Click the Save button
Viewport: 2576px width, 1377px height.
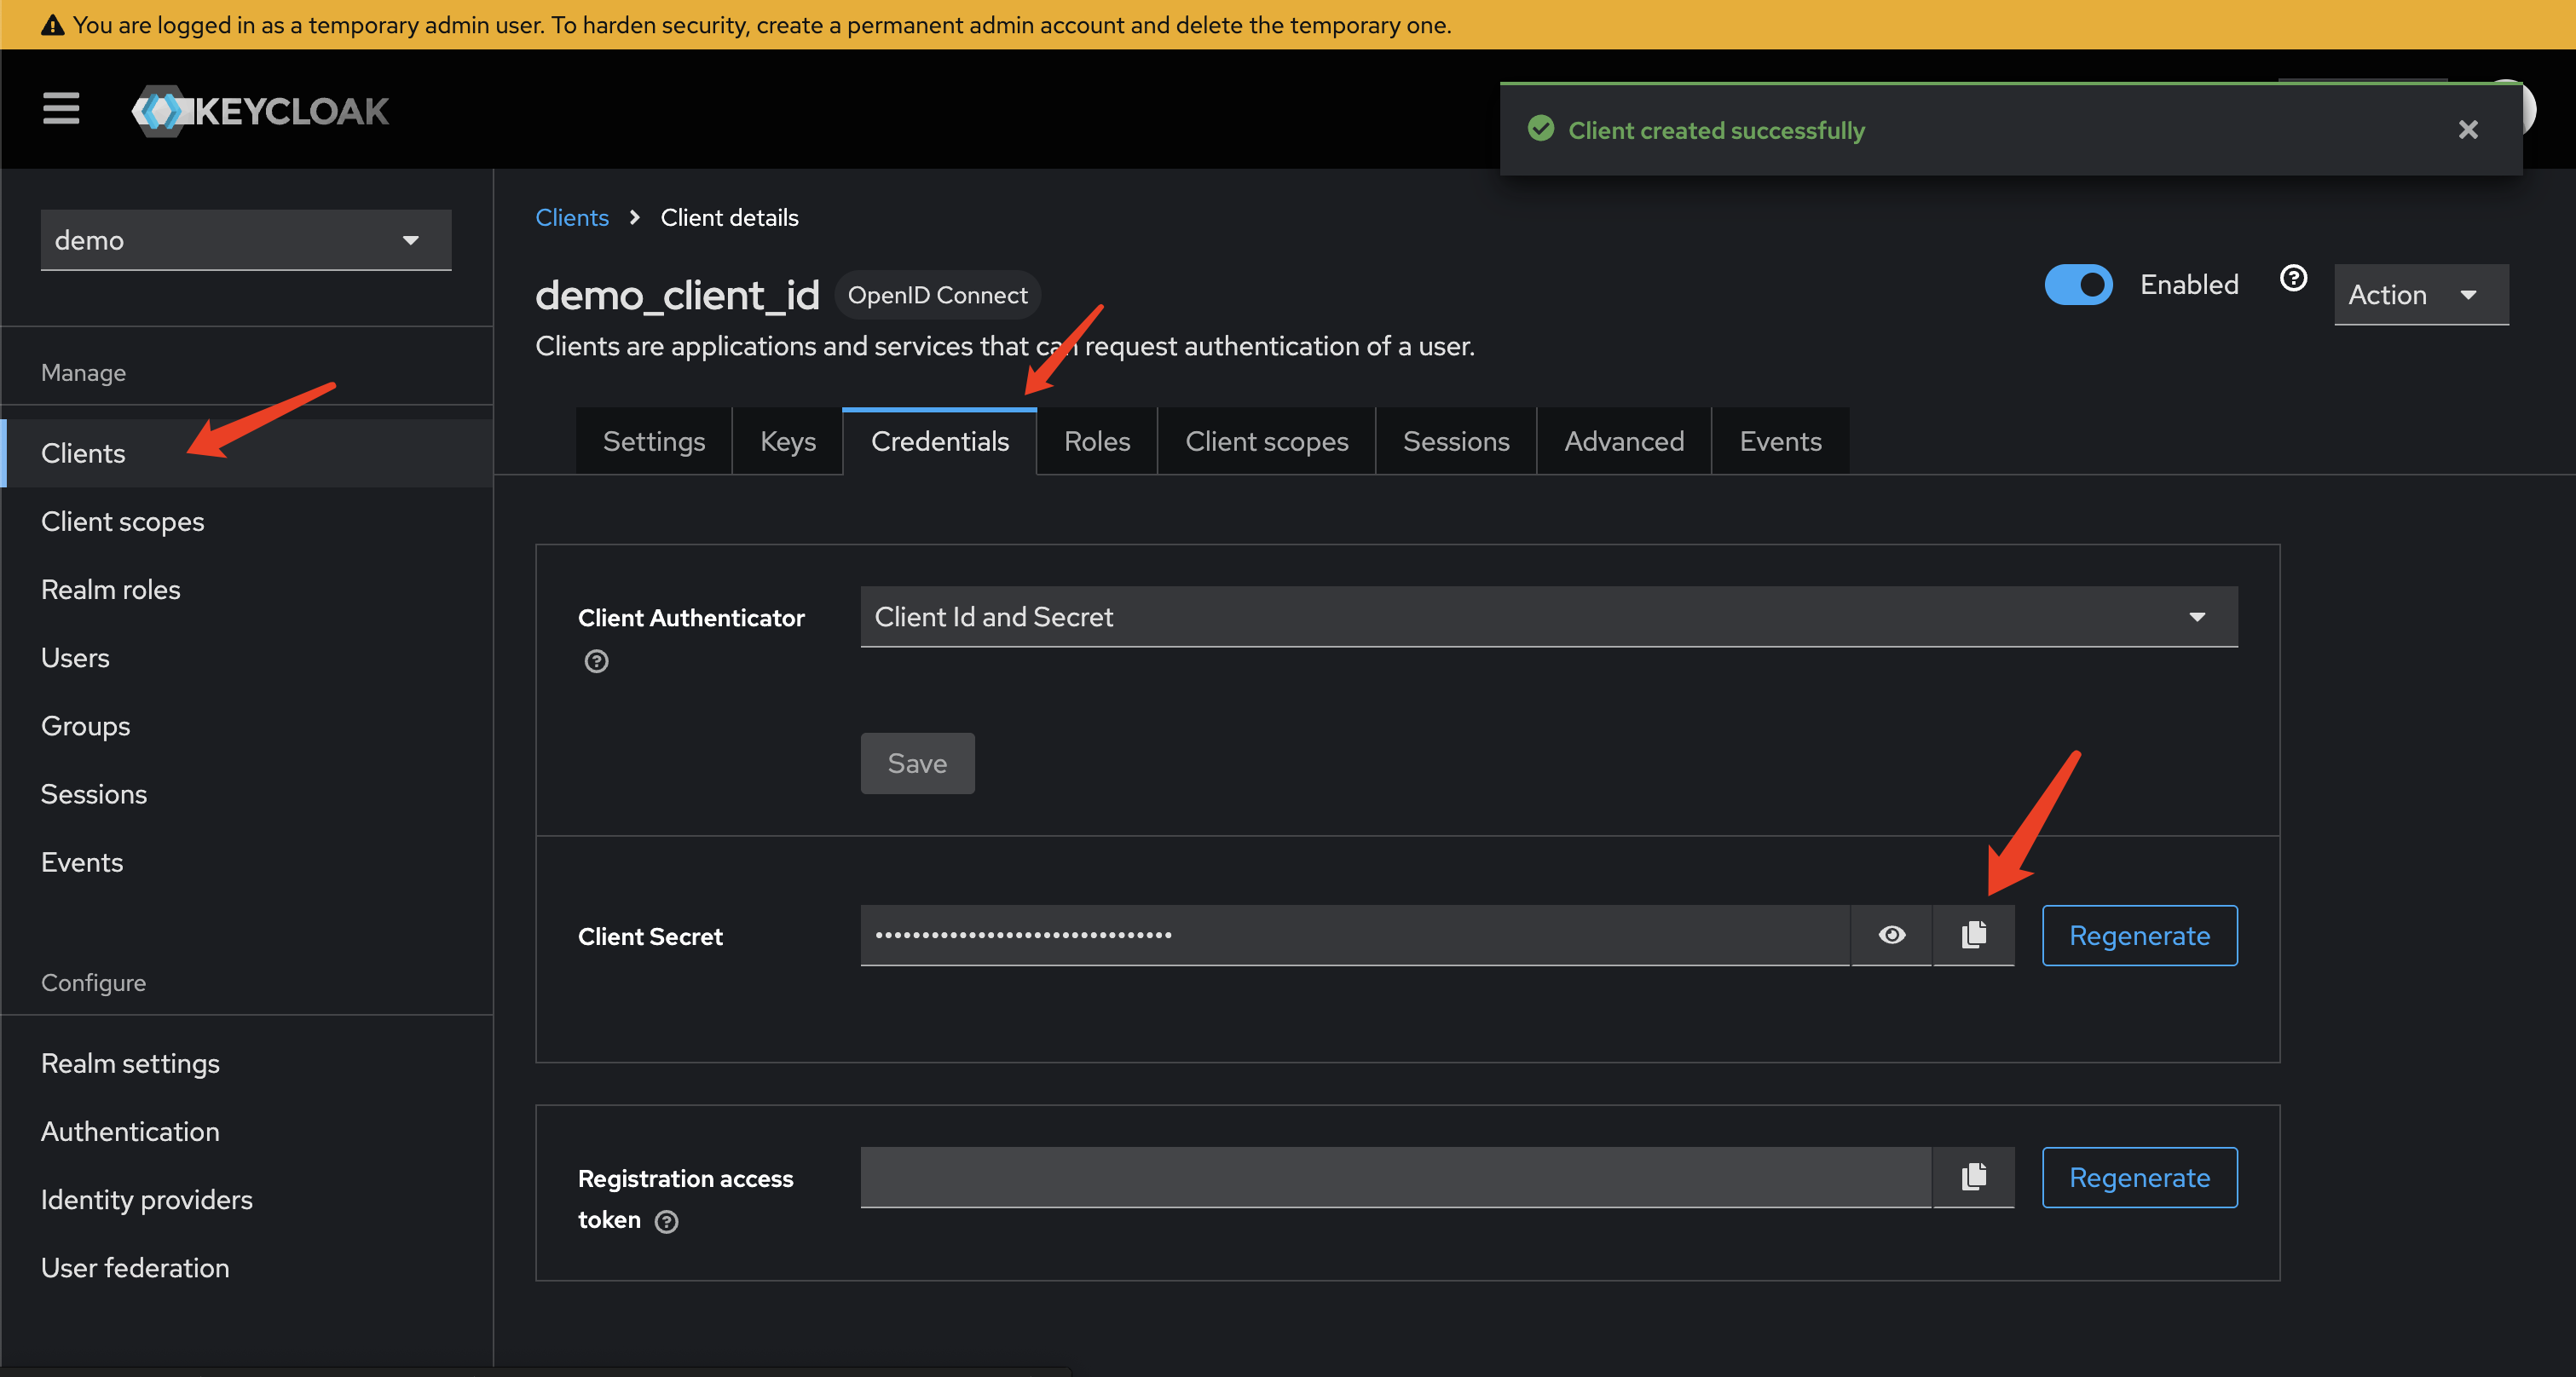pos(917,763)
